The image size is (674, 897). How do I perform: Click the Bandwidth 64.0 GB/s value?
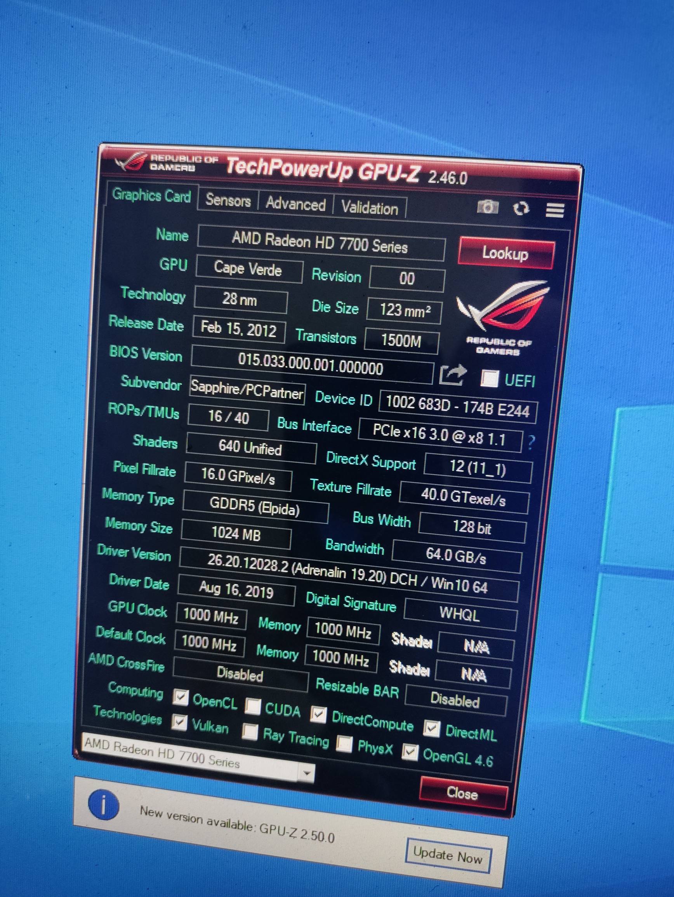pyautogui.click(x=456, y=556)
